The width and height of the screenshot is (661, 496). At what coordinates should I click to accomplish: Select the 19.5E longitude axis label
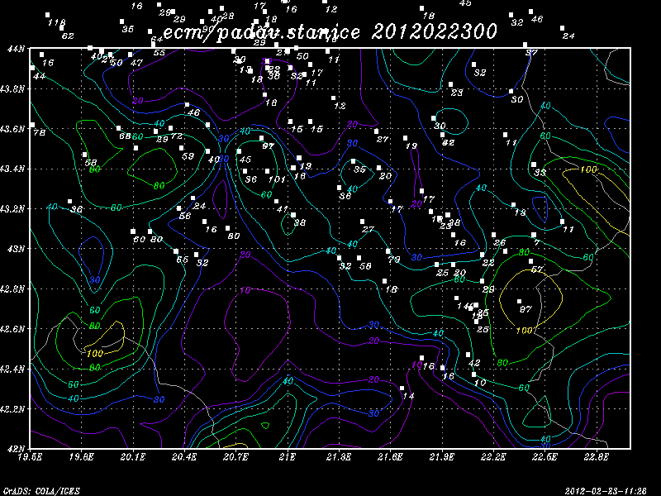[31, 457]
